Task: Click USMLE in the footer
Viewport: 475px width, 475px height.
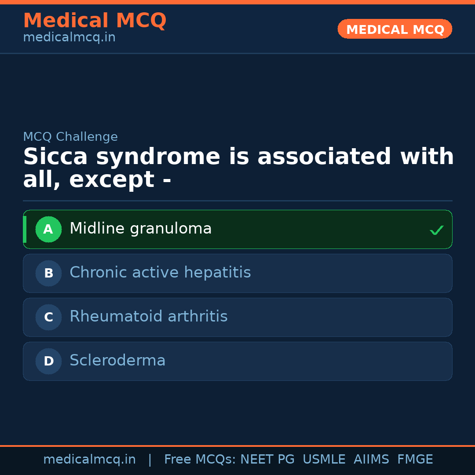Action: (324, 460)
